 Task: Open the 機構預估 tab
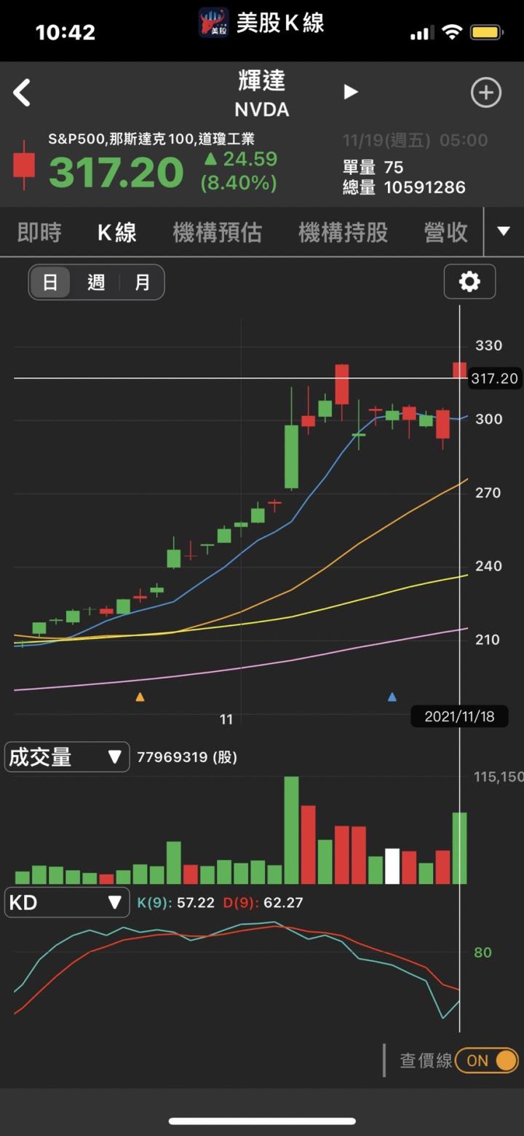click(x=217, y=232)
